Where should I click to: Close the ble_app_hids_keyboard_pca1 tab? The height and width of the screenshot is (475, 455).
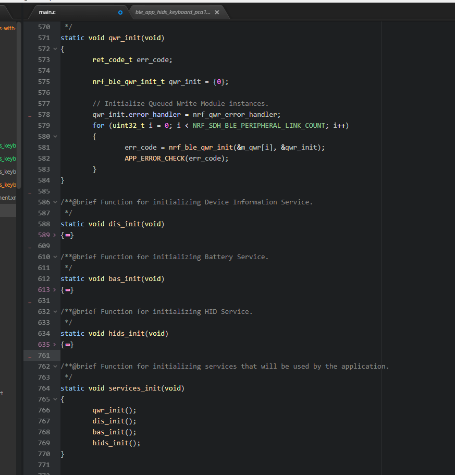point(217,12)
